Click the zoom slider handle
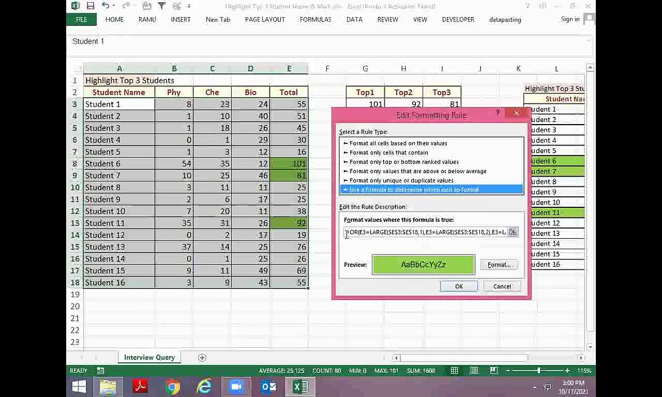The image size is (662, 397). point(539,371)
